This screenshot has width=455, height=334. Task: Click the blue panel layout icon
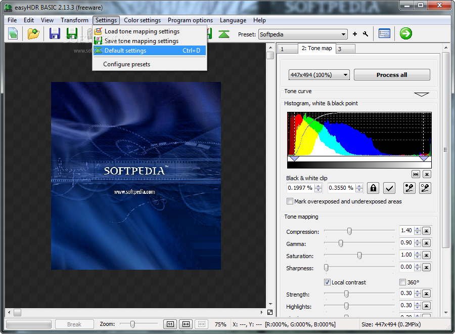(384, 34)
